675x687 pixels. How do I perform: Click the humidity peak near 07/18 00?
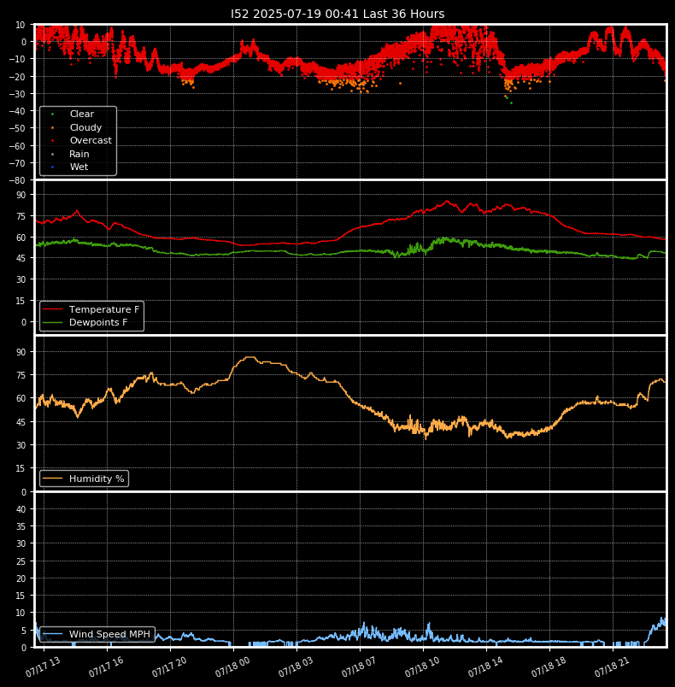249,357
